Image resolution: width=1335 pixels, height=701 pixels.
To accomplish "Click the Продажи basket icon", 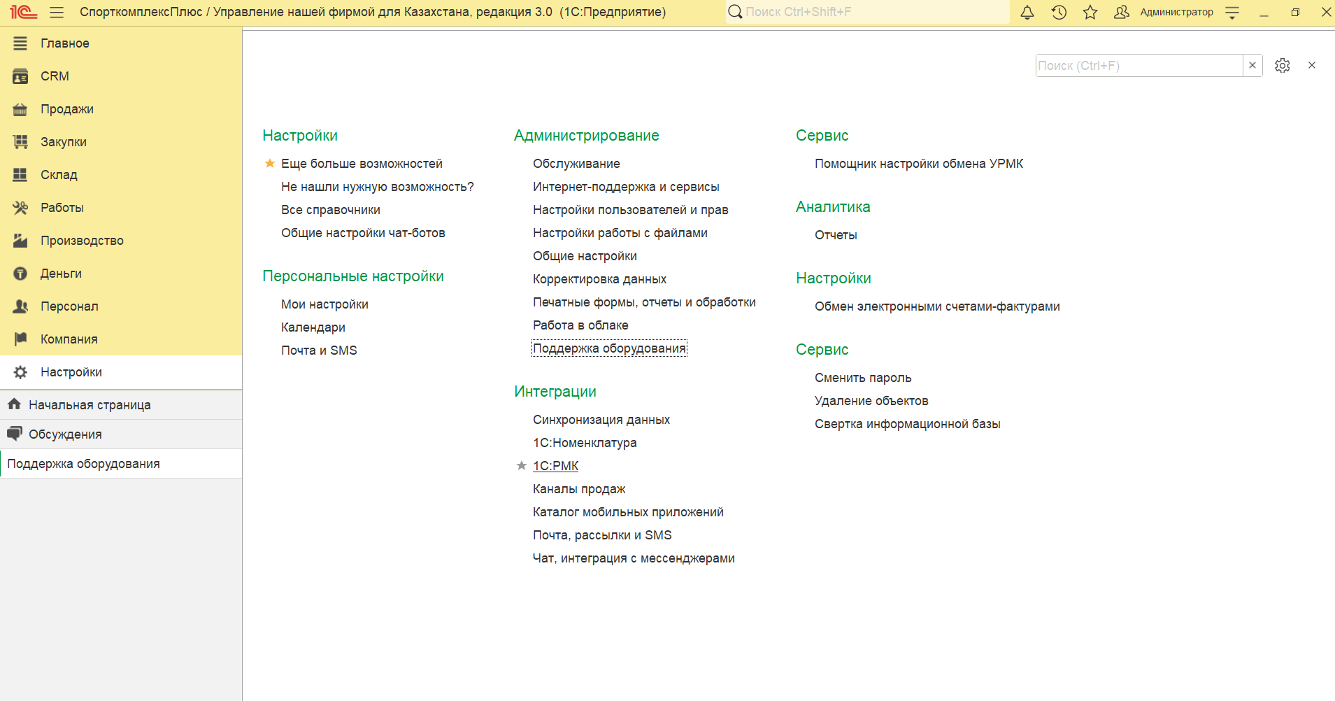I will pos(20,109).
